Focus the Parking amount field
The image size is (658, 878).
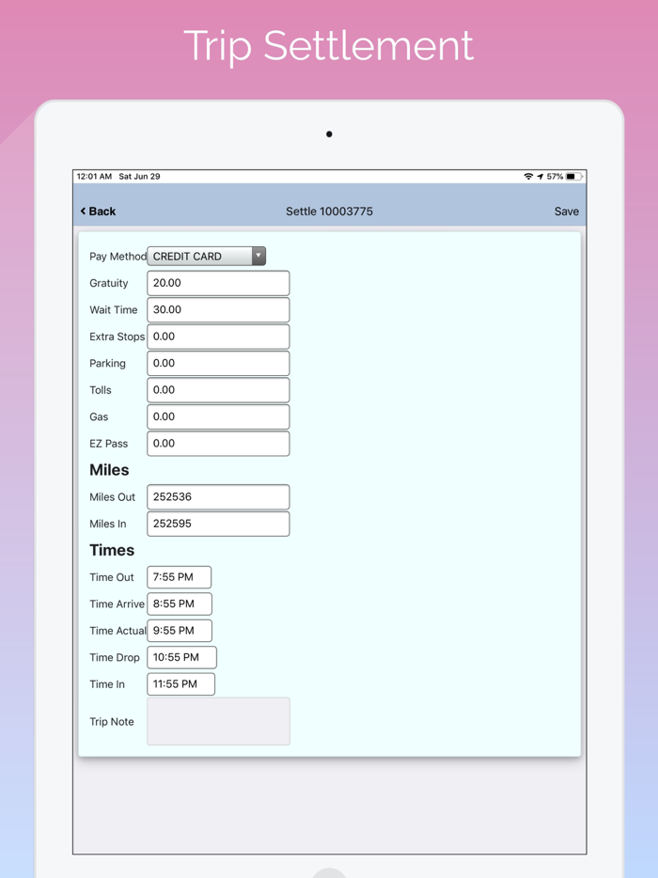[218, 363]
